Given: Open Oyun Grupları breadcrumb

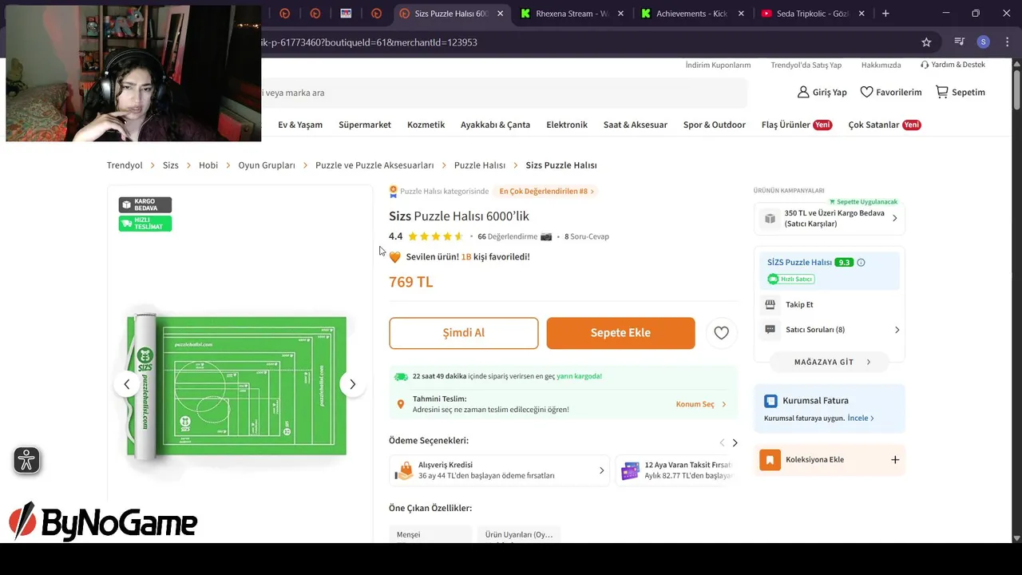Looking at the screenshot, I should click(267, 165).
